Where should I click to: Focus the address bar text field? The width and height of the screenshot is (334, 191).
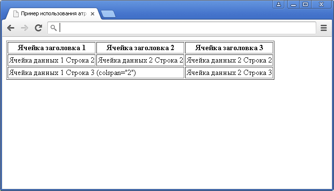click(186, 28)
